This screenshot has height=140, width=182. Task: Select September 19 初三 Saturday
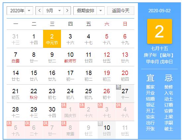107,75
